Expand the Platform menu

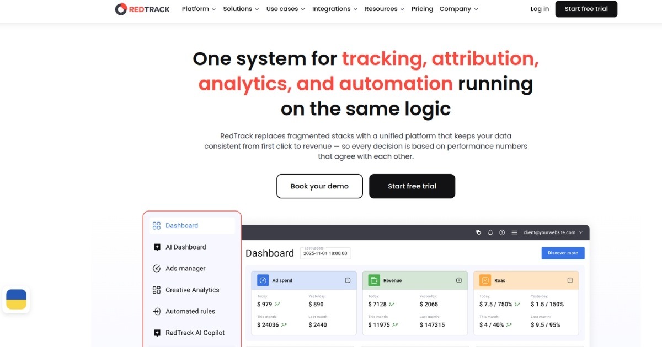(199, 9)
